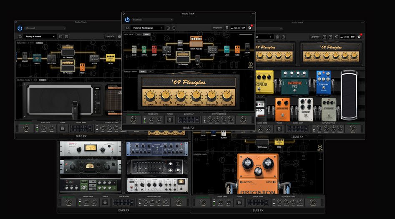The image size is (395, 219).
Task: Open the pedalboard view icon next to Upgrade
Action: tap(227, 28)
